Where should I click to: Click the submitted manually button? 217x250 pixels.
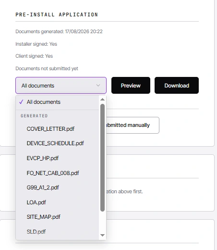(133, 125)
